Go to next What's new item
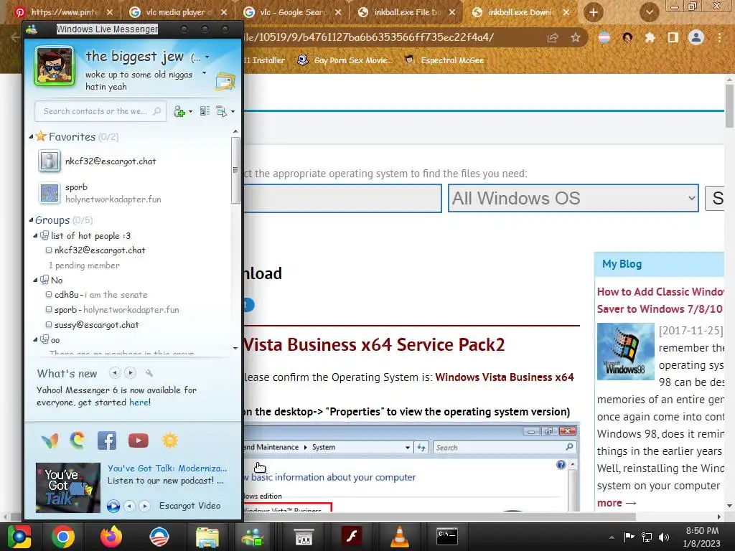Screen dimensions: 735x551 tap(131, 373)
